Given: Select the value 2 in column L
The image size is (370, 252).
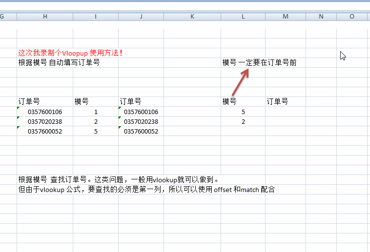Looking at the screenshot, I should pos(243,121).
